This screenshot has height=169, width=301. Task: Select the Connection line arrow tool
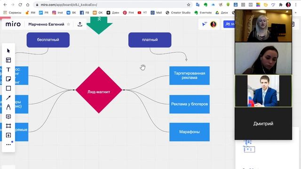pos(8,98)
